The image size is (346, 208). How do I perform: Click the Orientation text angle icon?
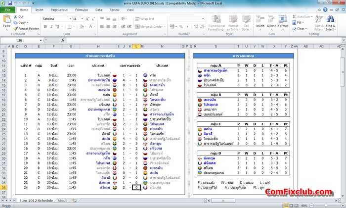coord(124,19)
